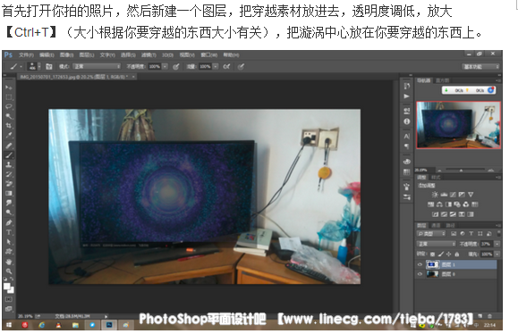Hide layer 0 with its eye icon
The image size is (518, 334).
[x=420, y=274]
